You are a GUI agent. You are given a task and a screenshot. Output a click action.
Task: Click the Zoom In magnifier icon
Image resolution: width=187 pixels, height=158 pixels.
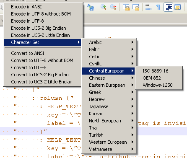coord(104,7)
